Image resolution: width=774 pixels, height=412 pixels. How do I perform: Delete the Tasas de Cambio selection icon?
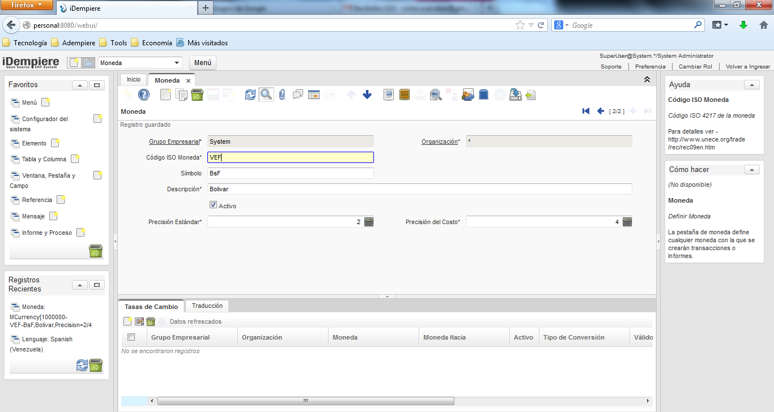[x=151, y=321]
